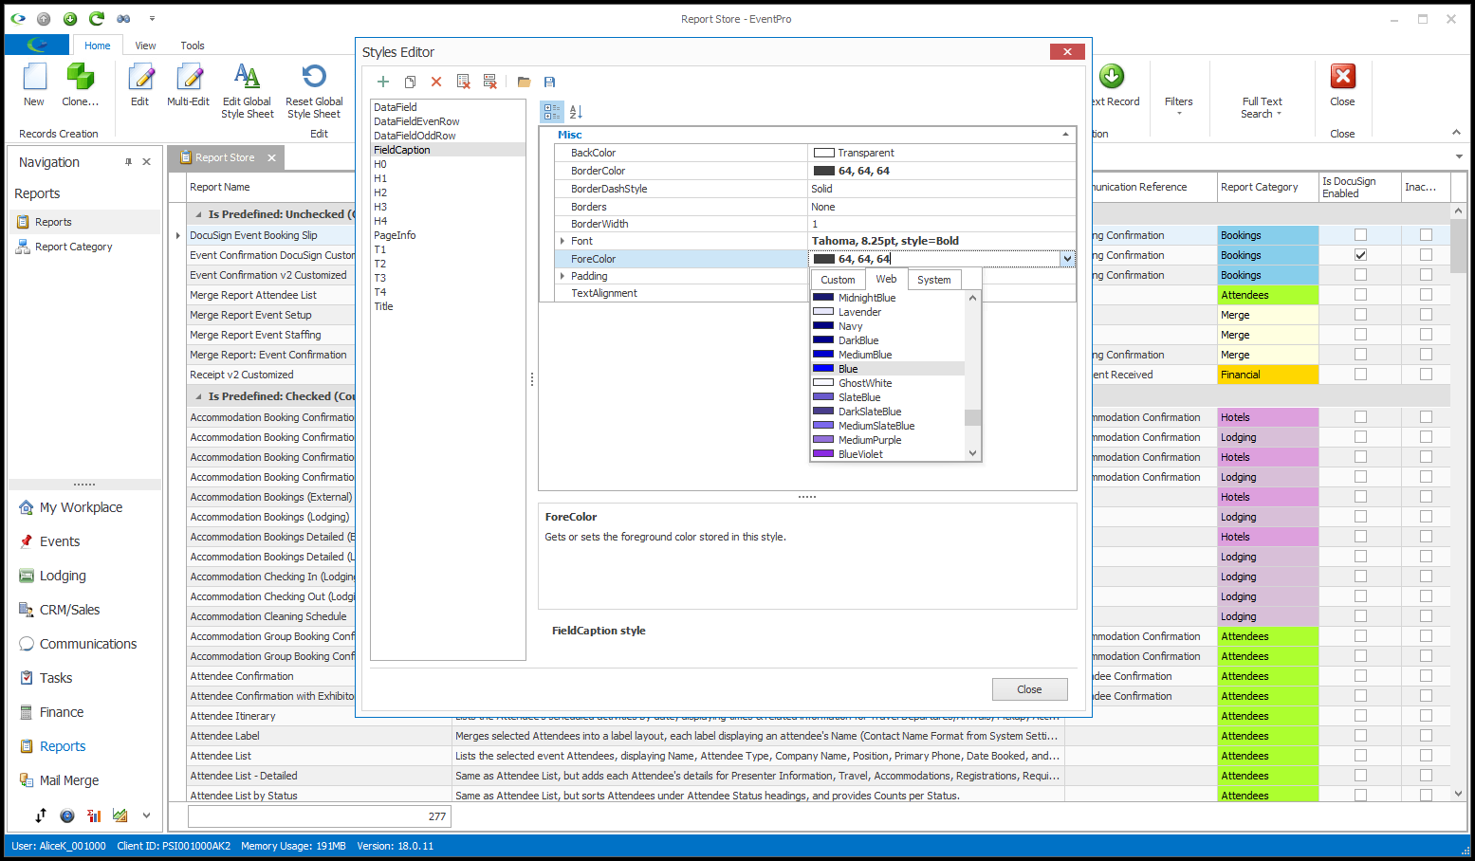Save styles with the floppy disk icon
1475x861 pixels.
click(x=549, y=82)
